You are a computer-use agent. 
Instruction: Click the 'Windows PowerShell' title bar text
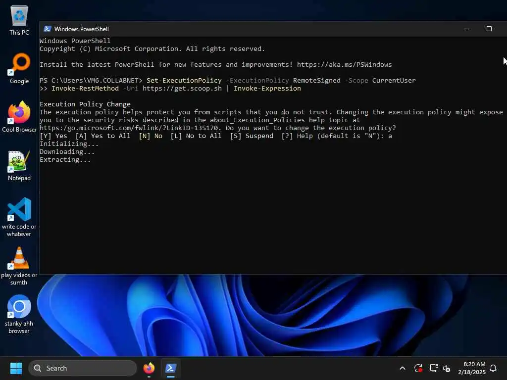(82, 29)
